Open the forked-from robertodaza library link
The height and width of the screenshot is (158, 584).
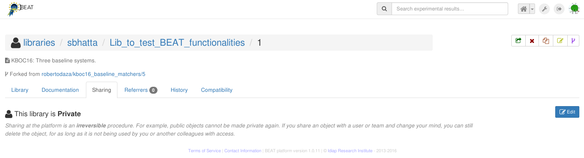[x=93, y=74]
